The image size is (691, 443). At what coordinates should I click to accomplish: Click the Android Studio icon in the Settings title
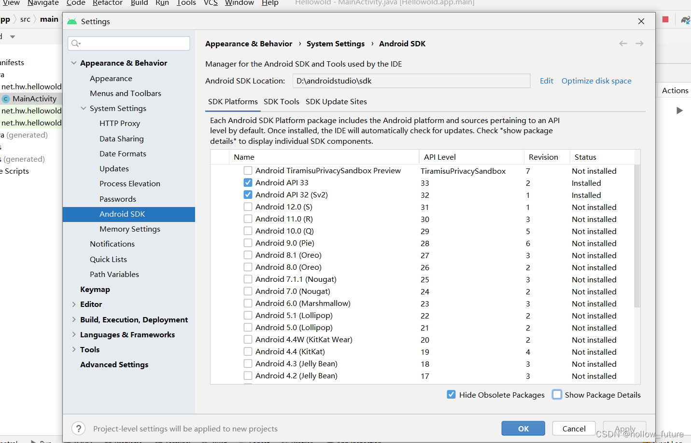(x=72, y=21)
